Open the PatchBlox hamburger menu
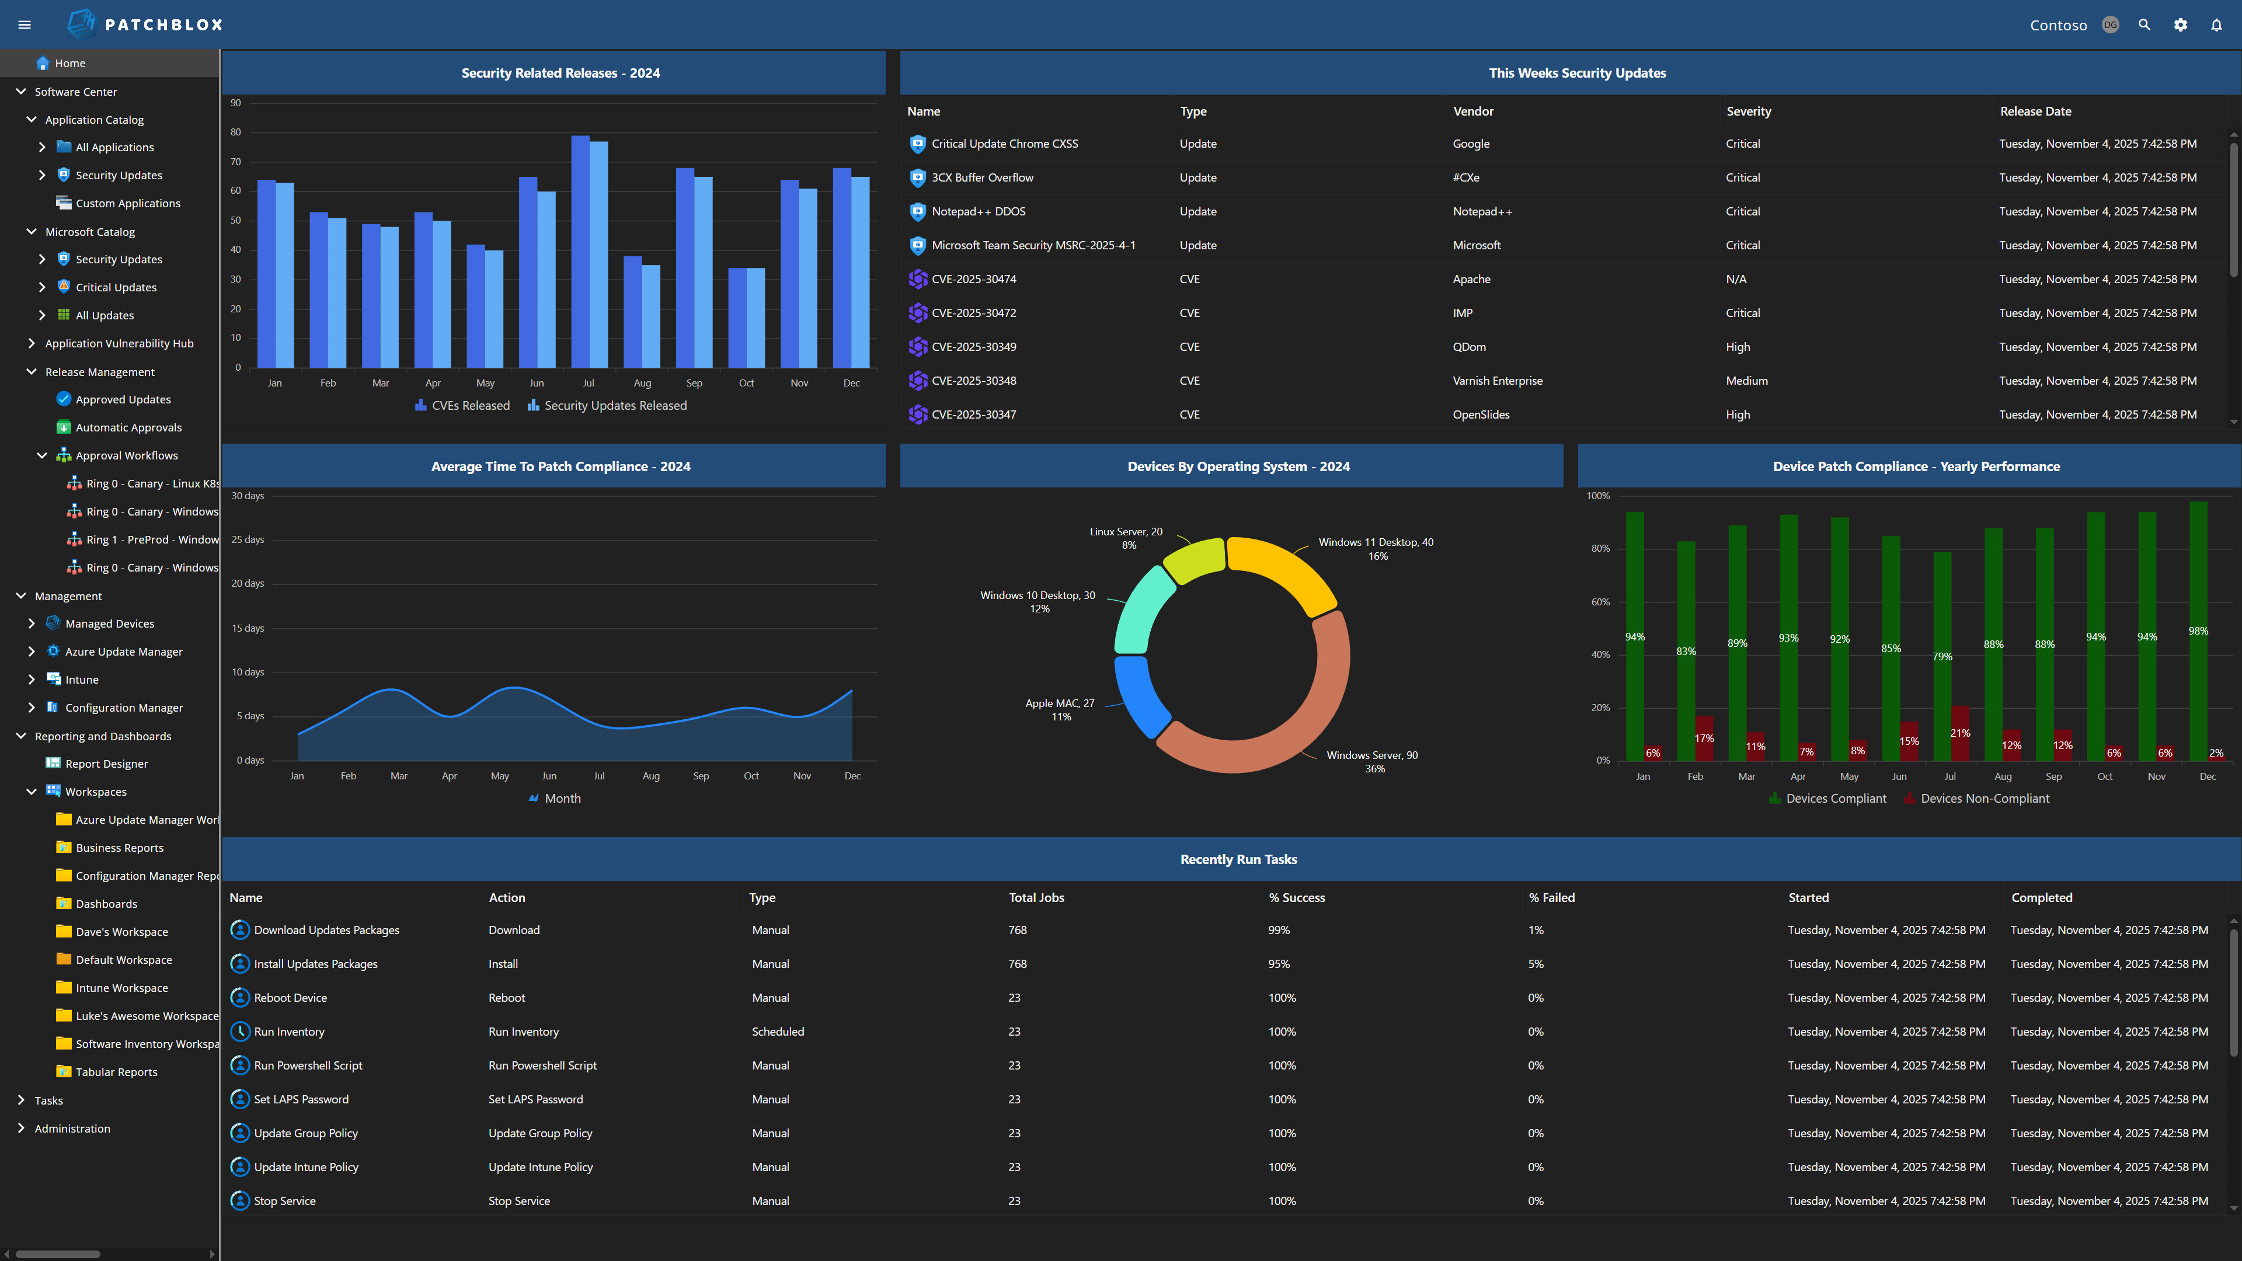 point(25,25)
